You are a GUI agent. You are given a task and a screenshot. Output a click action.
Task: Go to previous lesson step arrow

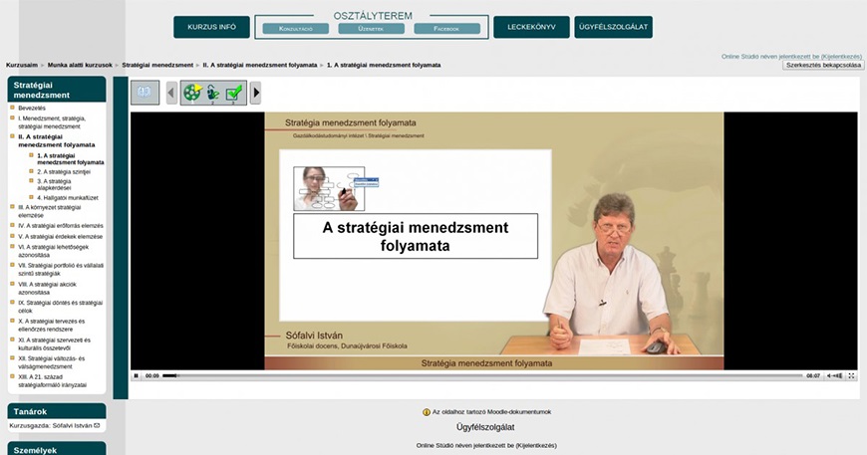(x=171, y=93)
